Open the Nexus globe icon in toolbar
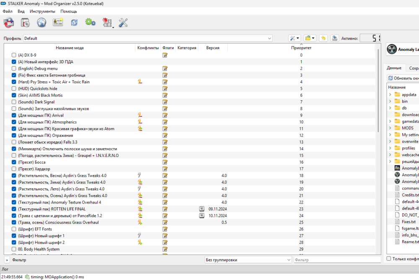Viewport: 419px width, 280px height. (x=41, y=23)
